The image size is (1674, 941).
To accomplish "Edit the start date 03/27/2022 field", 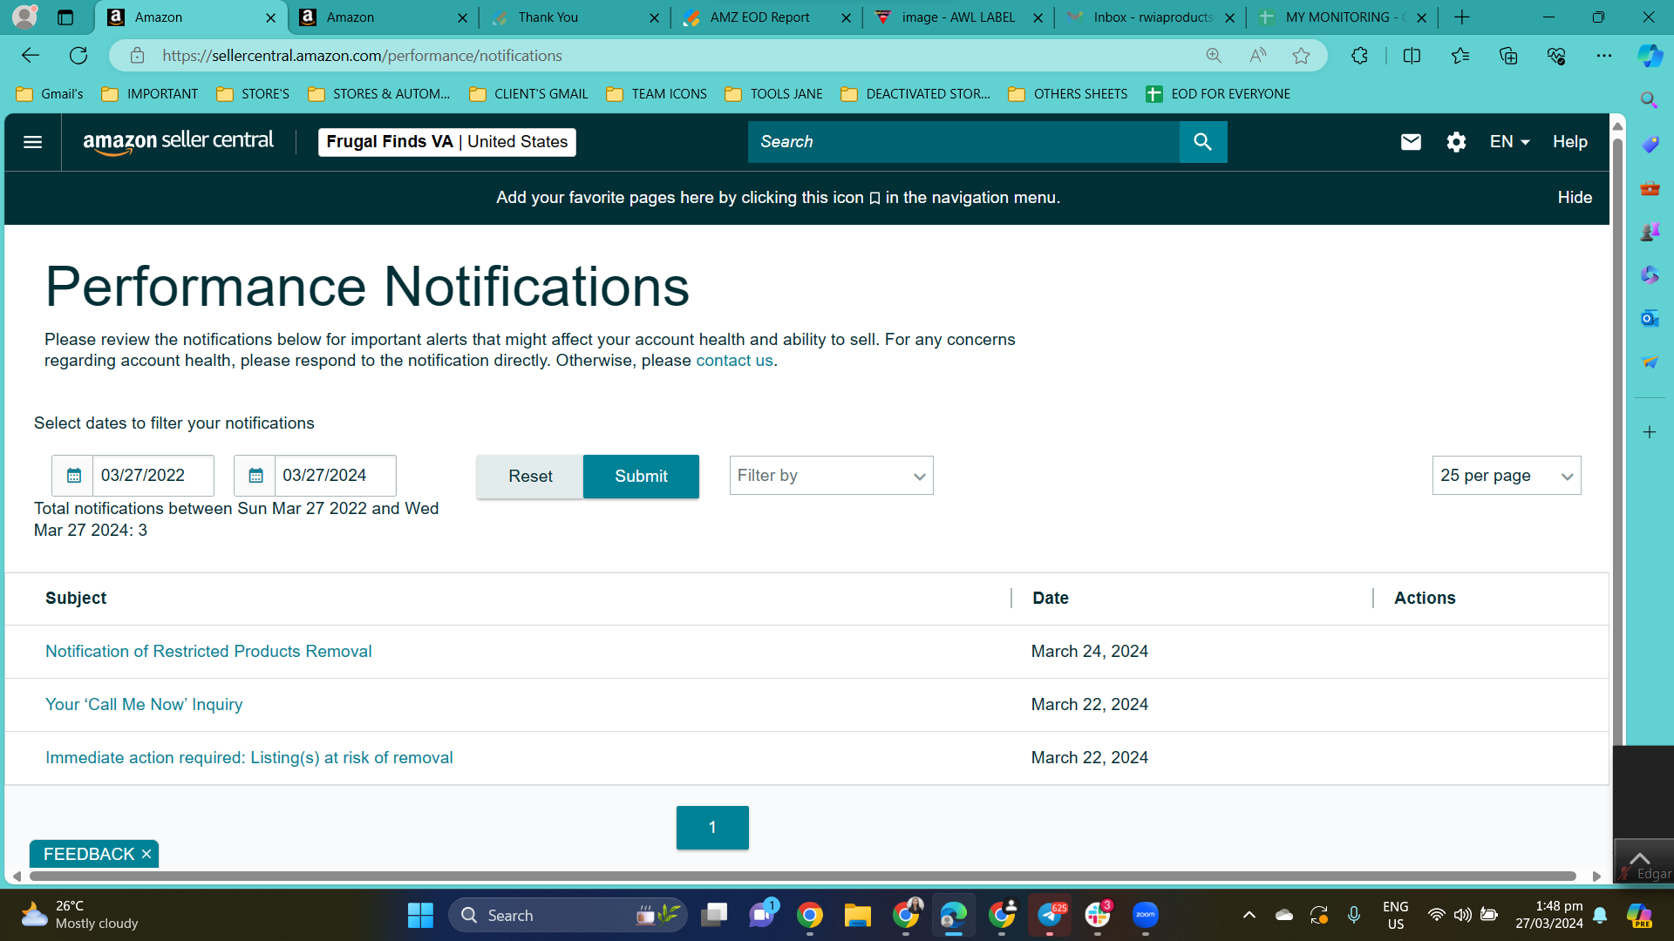I will click(153, 476).
